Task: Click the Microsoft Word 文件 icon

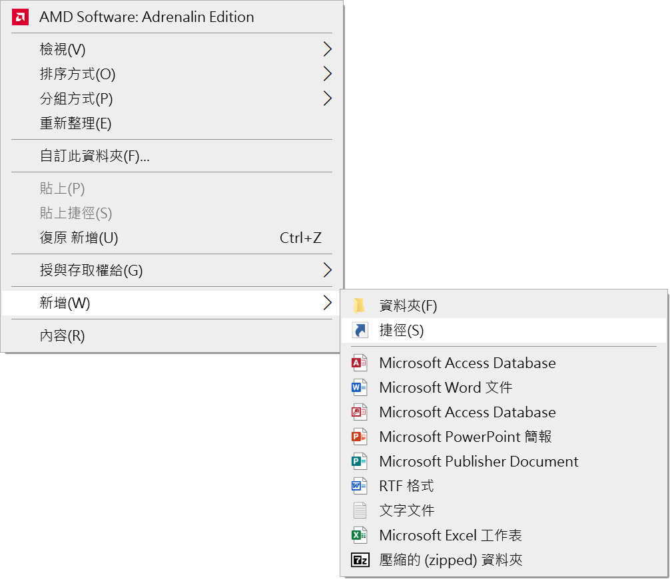Action: click(360, 387)
